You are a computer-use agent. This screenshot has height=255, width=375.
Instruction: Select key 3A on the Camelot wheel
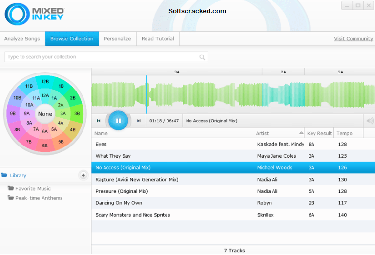(63, 114)
